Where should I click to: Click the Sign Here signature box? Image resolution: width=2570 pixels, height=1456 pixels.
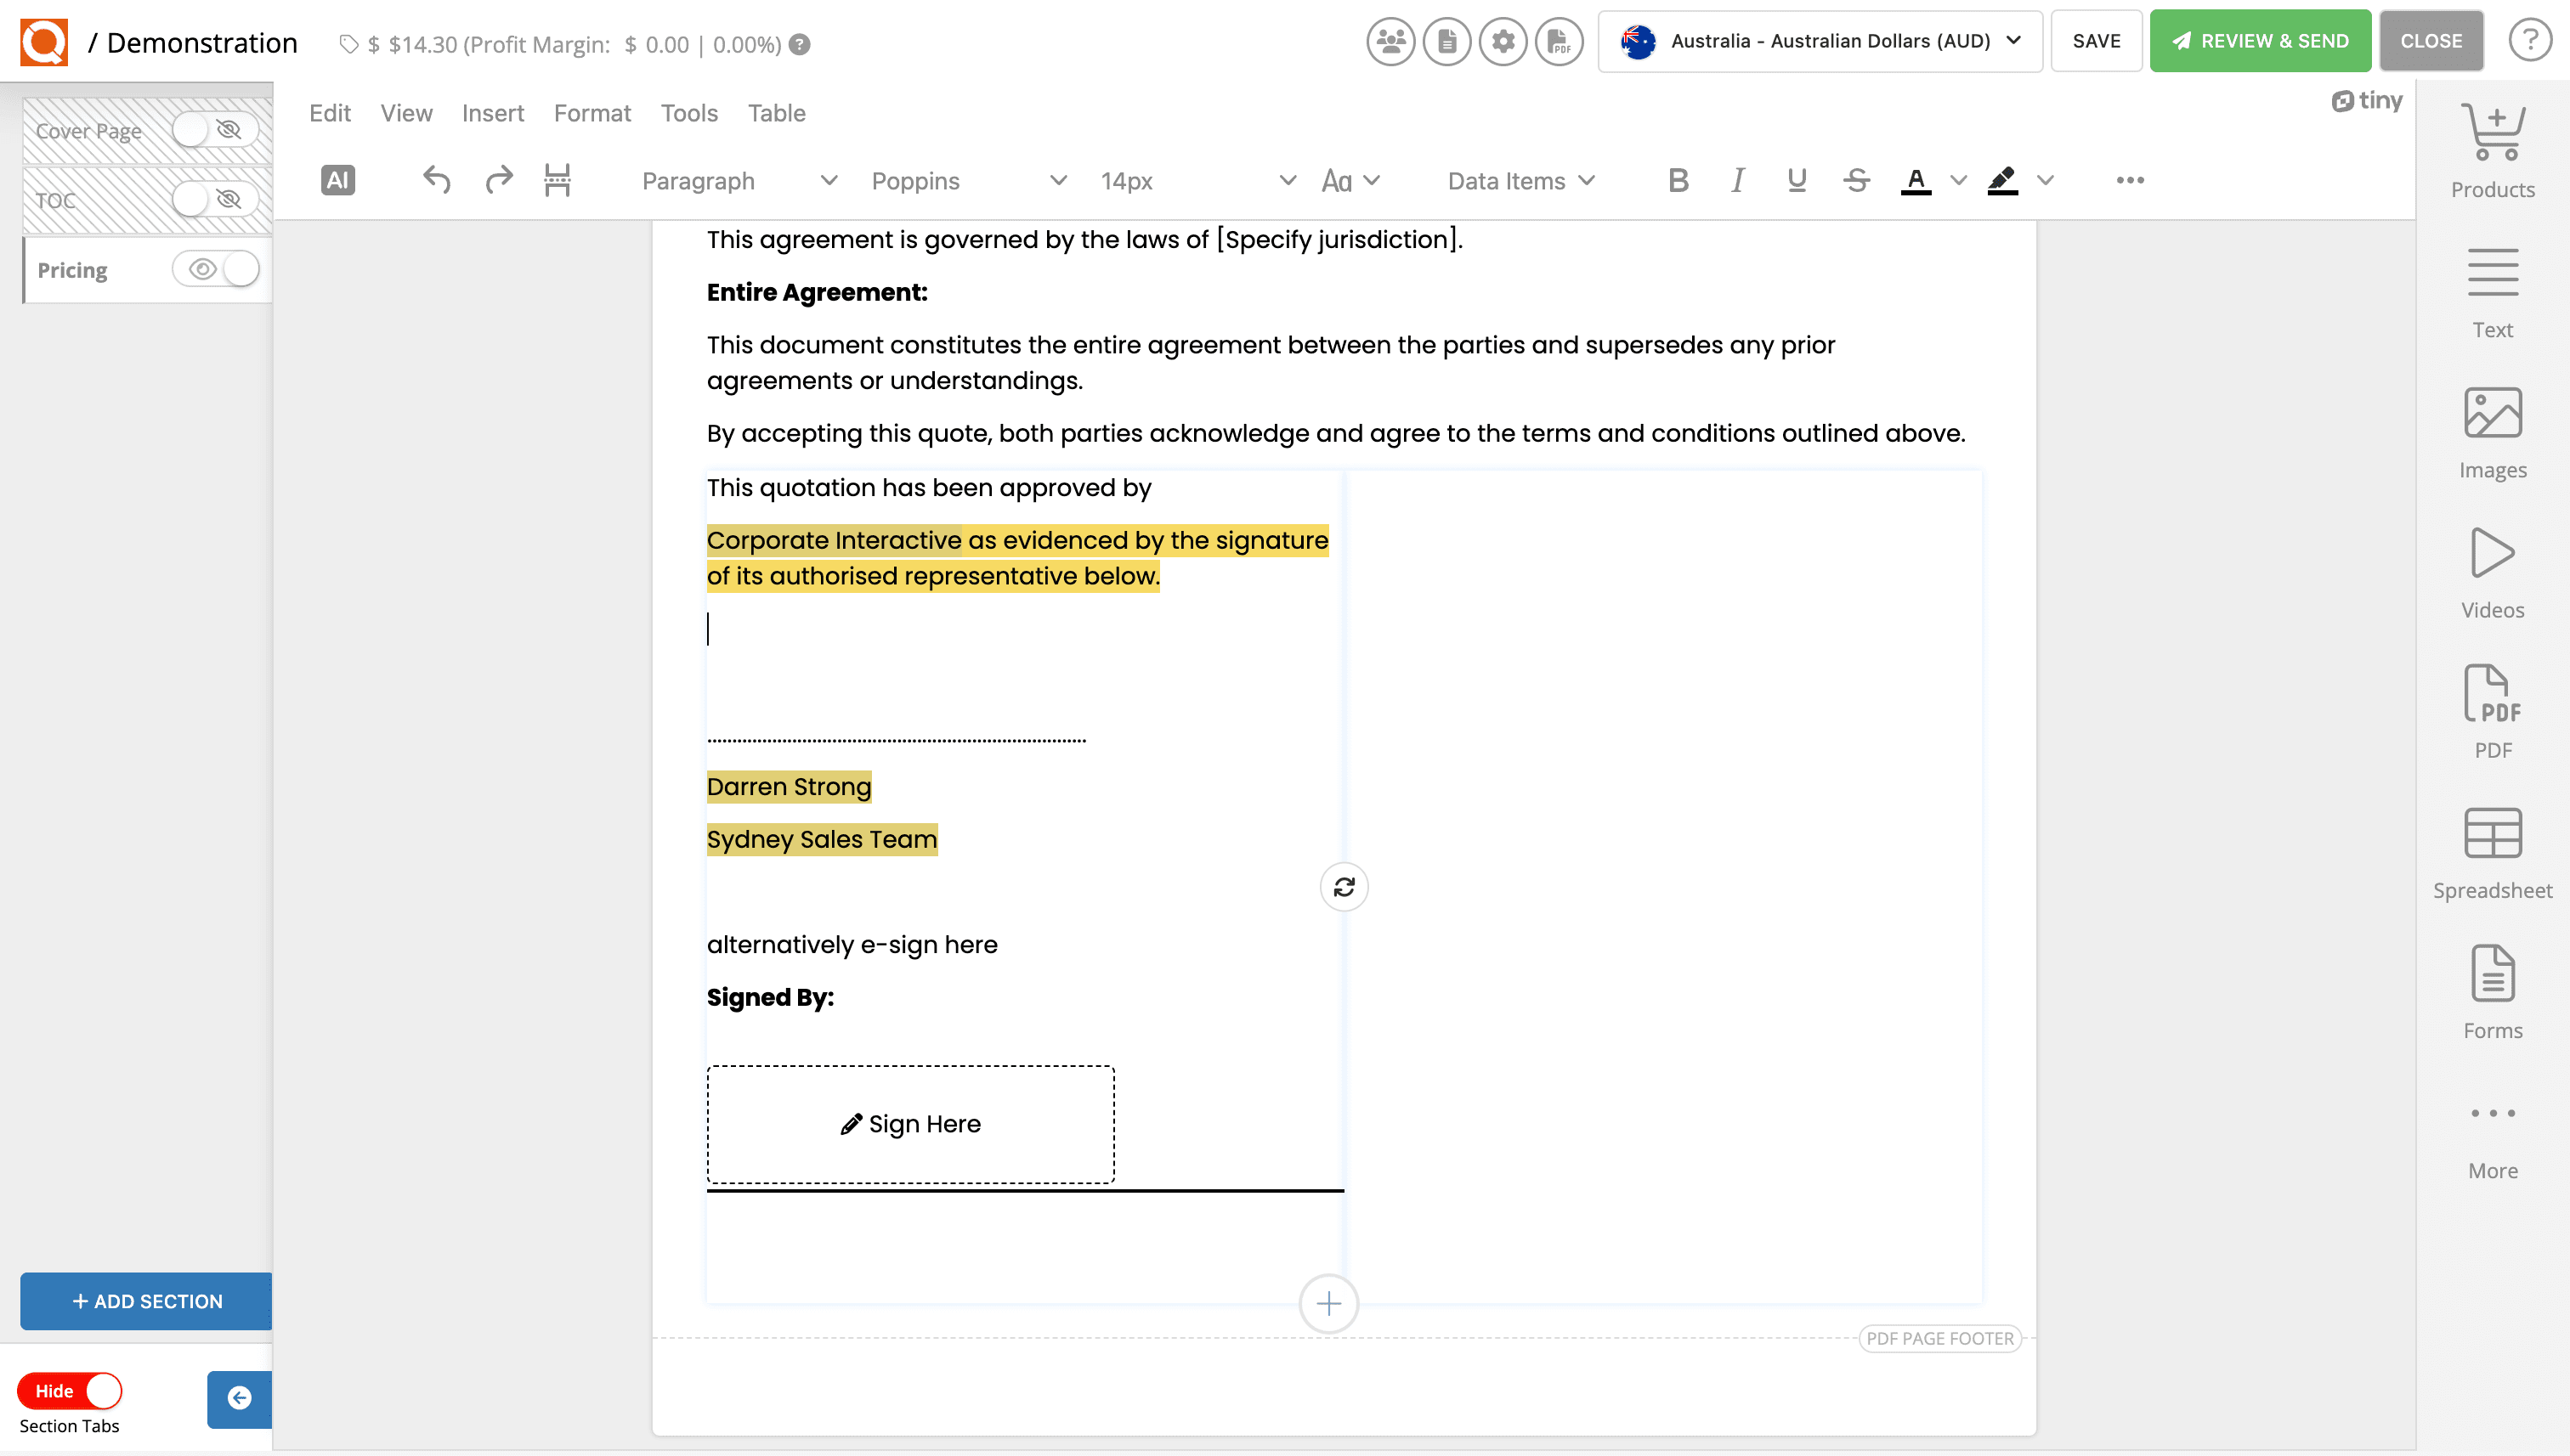pyautogui.click(x=910, y=1123)
